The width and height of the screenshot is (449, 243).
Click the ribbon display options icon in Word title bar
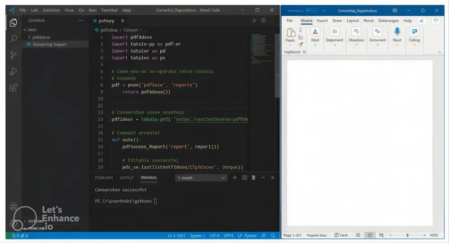coord(395,10)
